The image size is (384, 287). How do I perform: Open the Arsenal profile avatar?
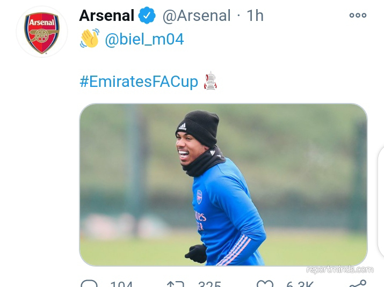coord(42,32)
